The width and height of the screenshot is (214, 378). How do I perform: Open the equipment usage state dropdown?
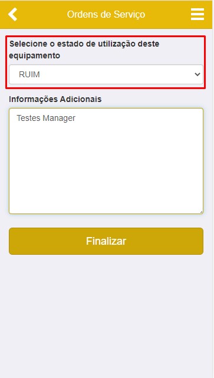[106, 74]
